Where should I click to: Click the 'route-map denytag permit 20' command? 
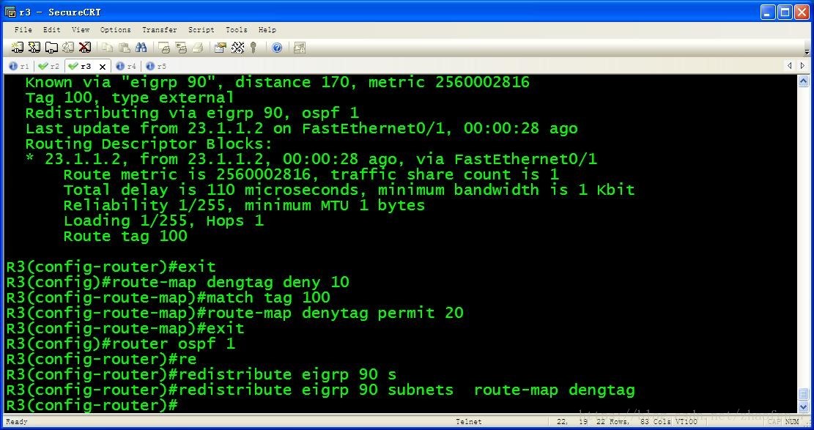click(x=335, y=313)
